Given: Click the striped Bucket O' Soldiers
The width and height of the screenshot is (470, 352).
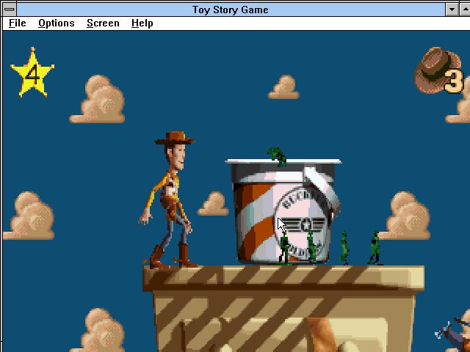Looking at the screenshot, I should [283, 211].
